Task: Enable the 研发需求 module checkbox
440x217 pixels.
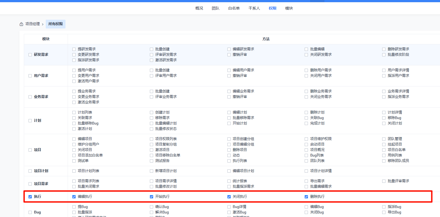Action: 30,55
